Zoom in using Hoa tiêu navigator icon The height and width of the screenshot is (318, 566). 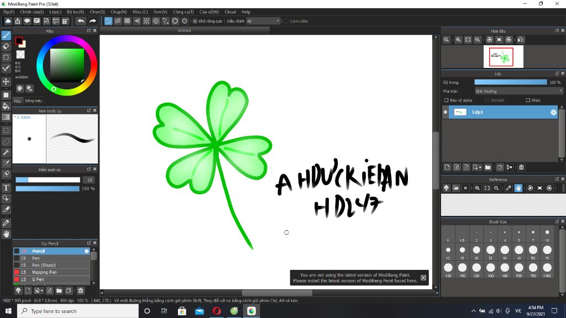[x=458, y=40]
